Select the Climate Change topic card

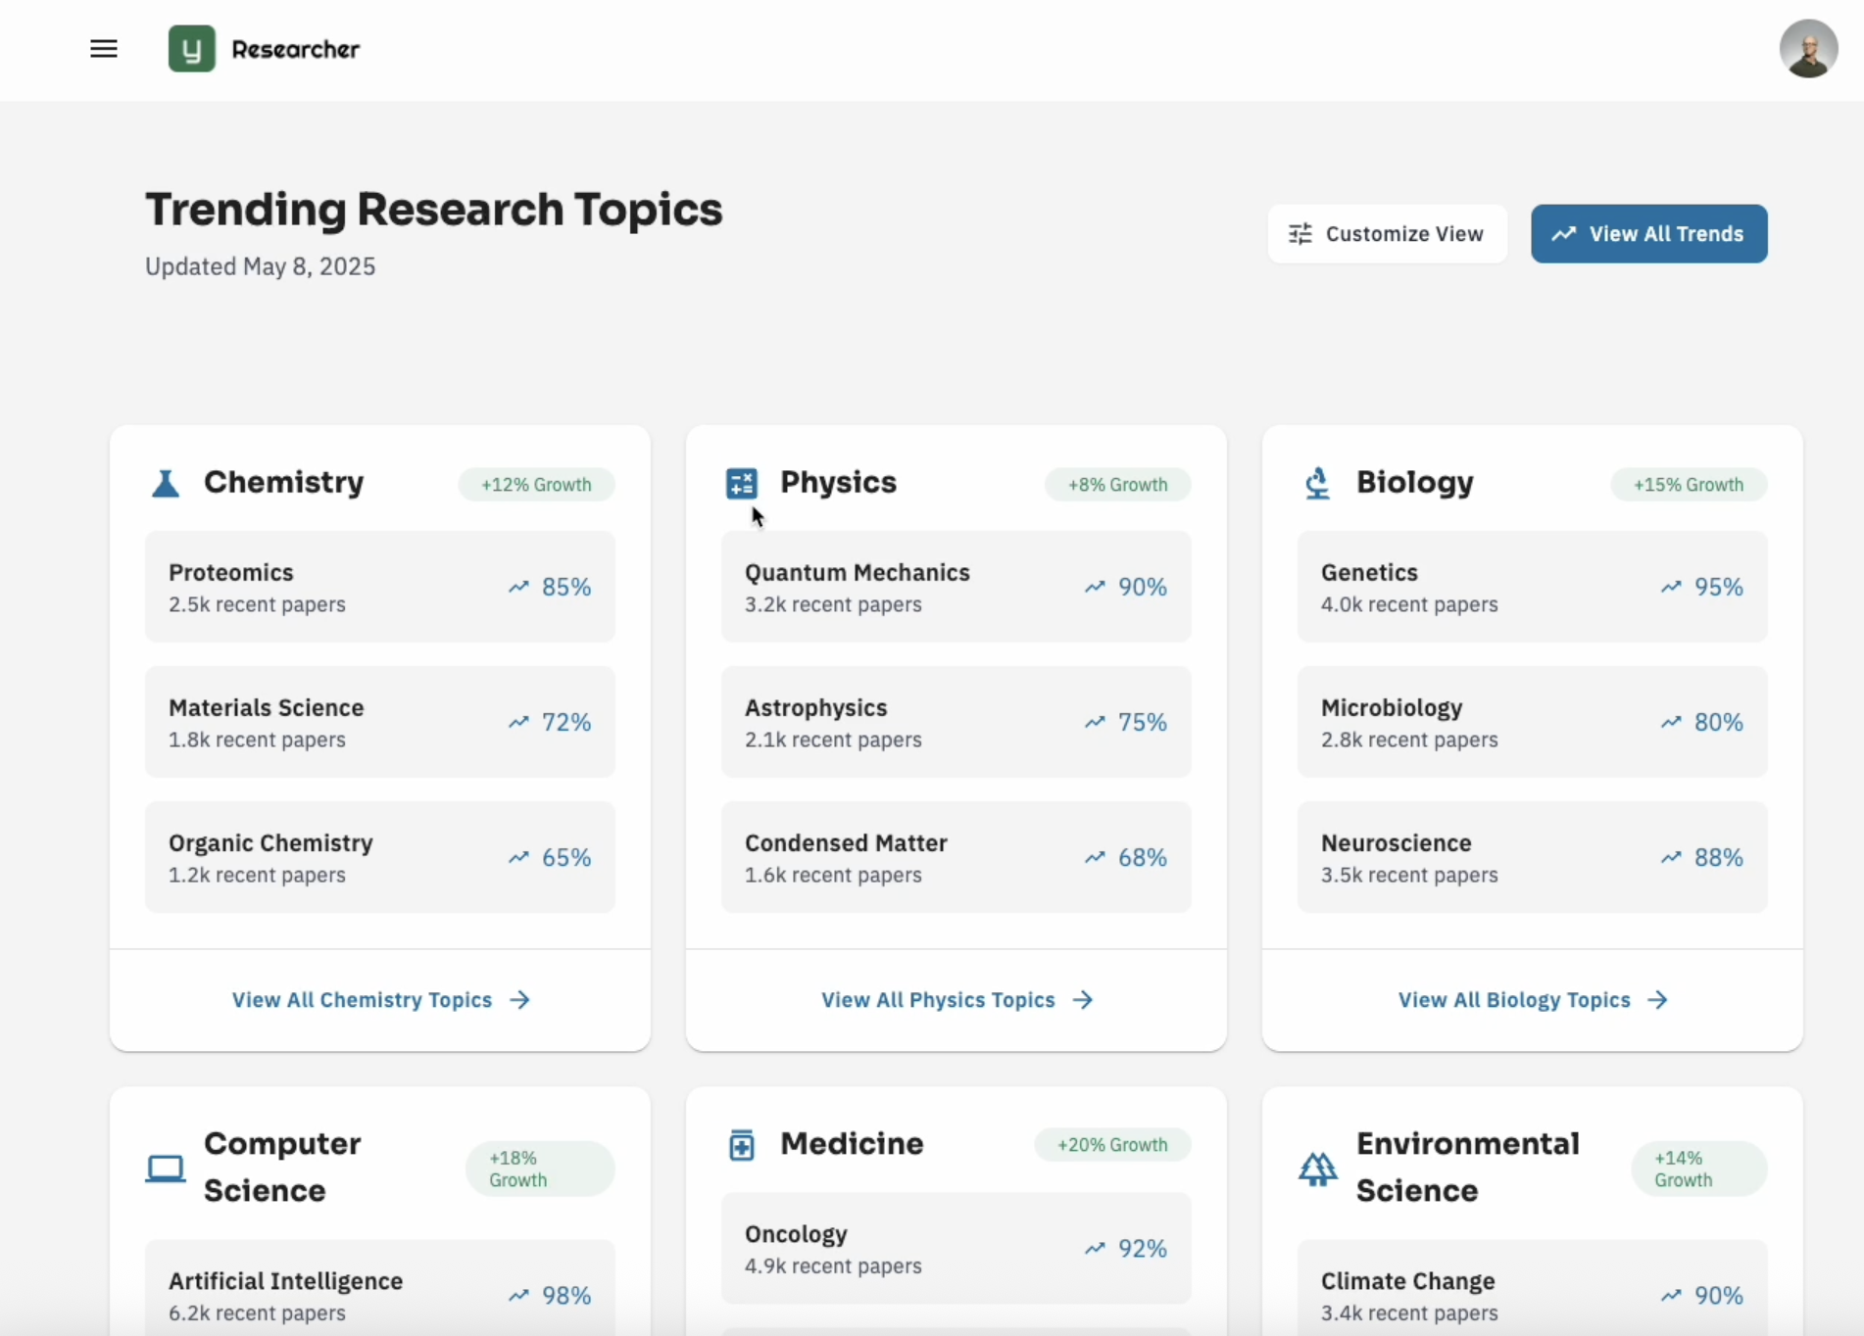point(1532,1295)
